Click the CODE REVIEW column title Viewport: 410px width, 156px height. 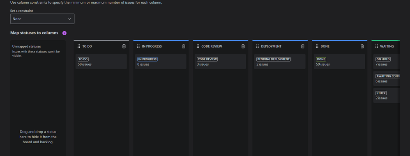click(212, 46)
